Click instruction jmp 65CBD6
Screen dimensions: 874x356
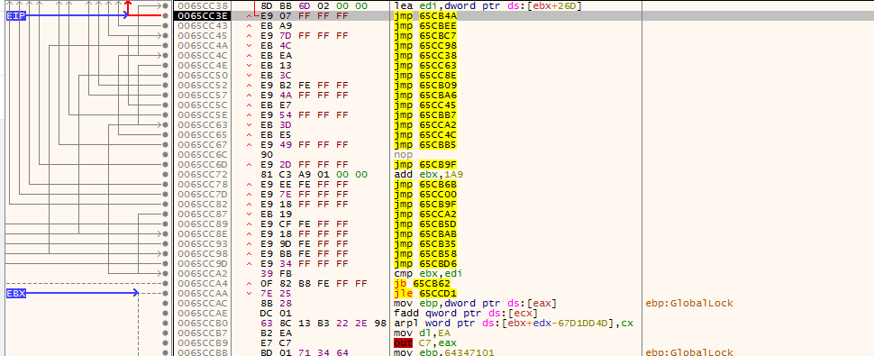(425, 263)
